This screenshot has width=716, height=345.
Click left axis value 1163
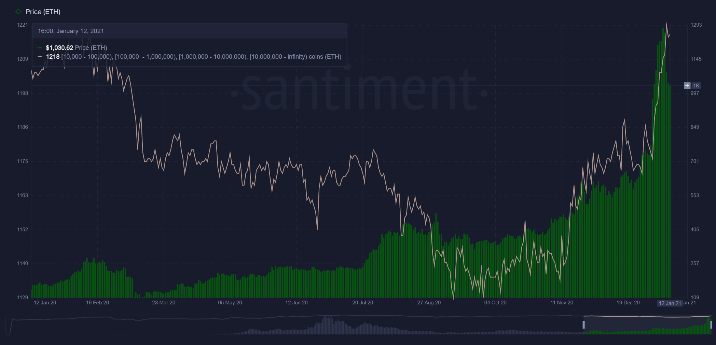pos(23,195)
